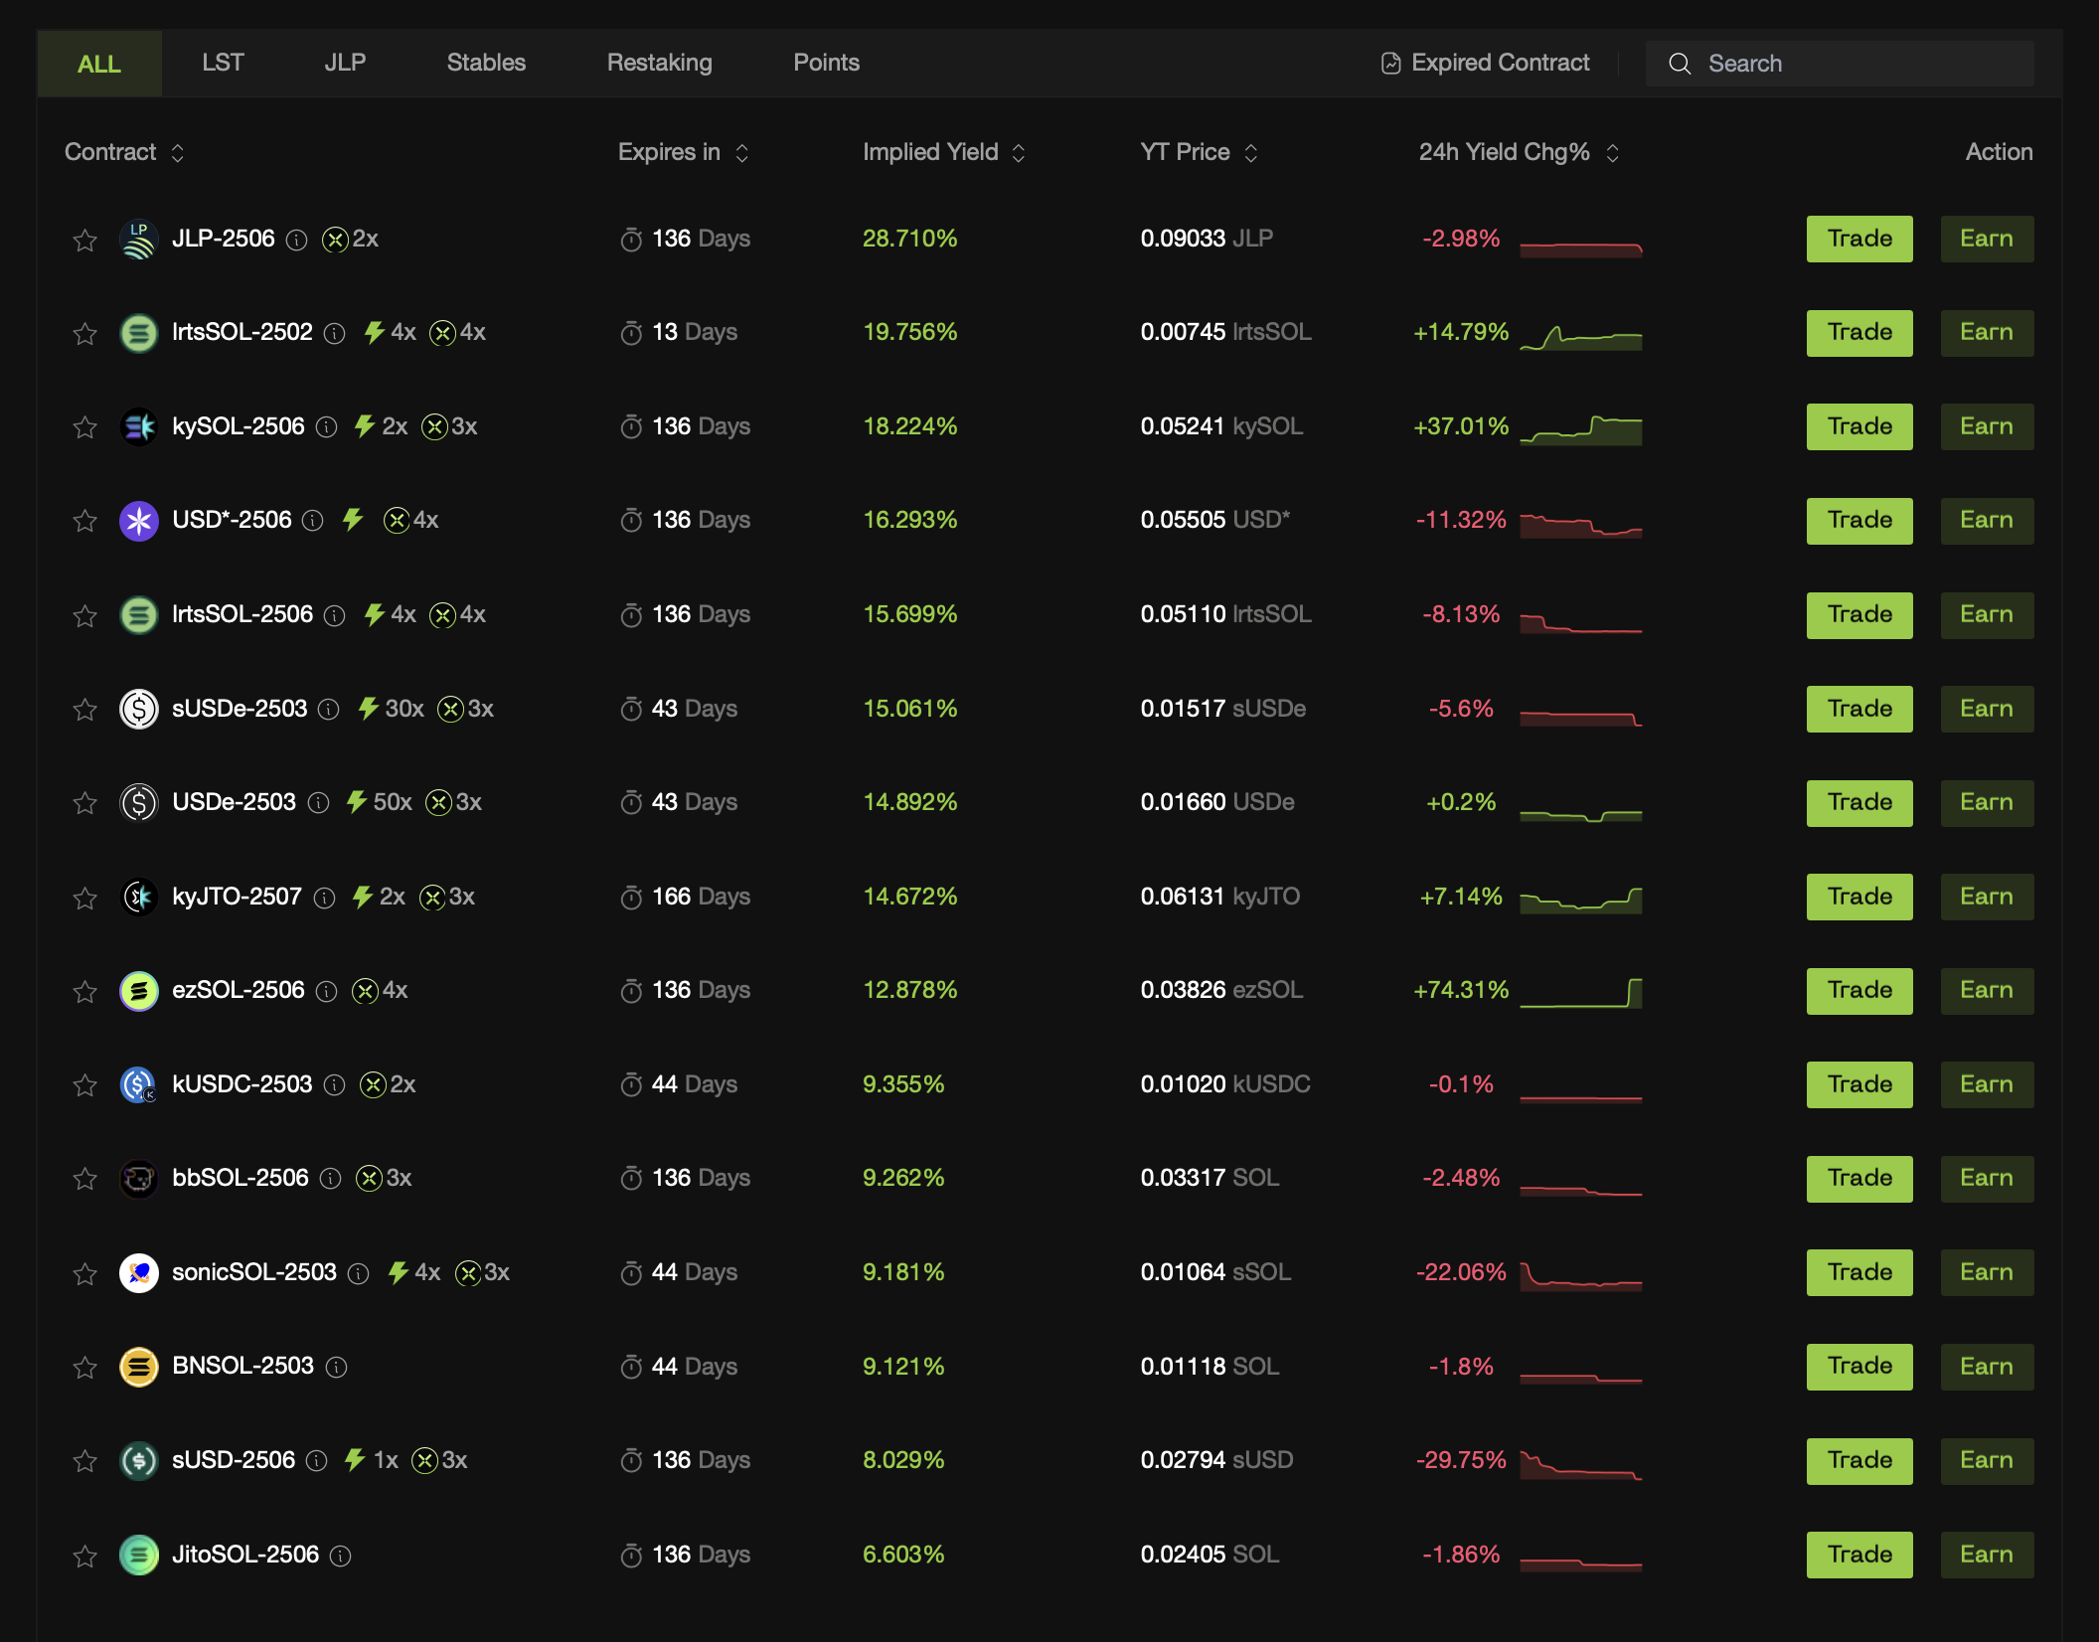Click the lightning boost icon on sUSDe-2503

tap(369, 709)
